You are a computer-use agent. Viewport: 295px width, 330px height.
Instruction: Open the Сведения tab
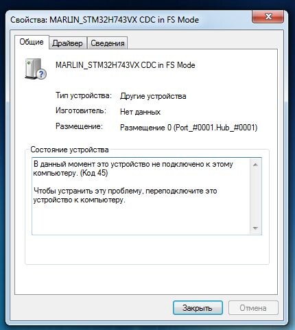(x=108, y=43)
